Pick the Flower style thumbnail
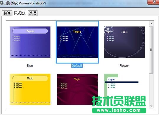Screen dimensions: 159x115 coord(124,42)
